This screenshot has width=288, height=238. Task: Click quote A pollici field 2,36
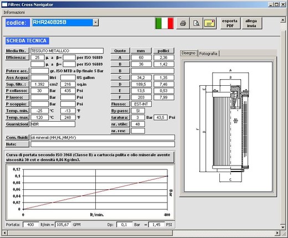coord(164,58)
